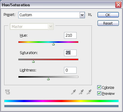Click the Lightness slider handle

pos(48,79)
